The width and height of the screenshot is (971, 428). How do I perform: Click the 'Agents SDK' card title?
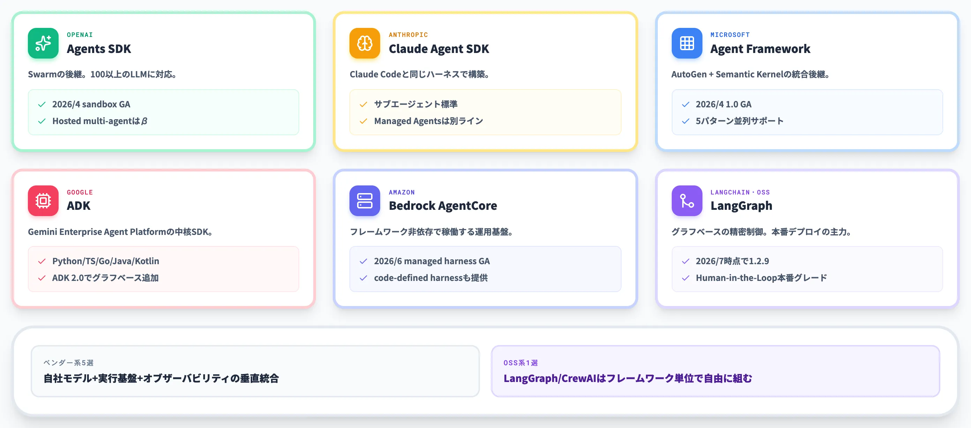point(99,49)
